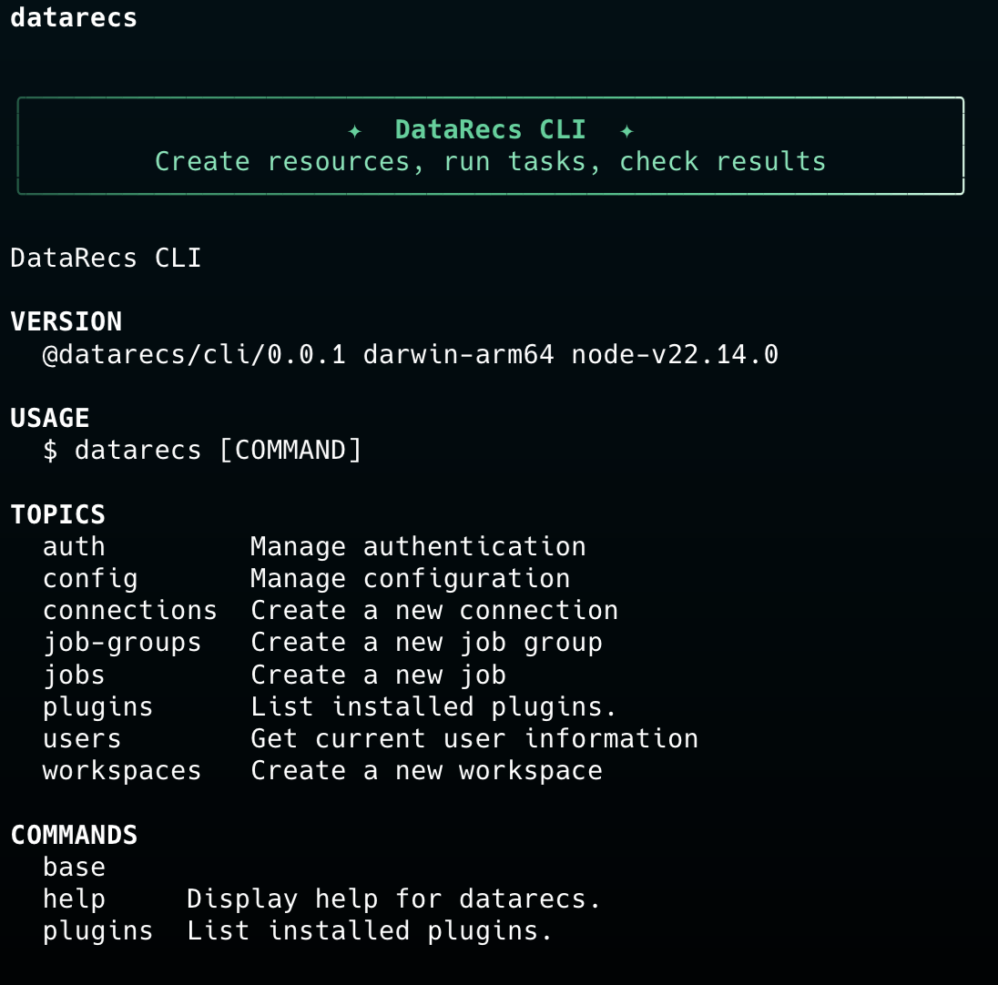Select the jobs topic line
The image size is (998, 985).
[74, 674]
